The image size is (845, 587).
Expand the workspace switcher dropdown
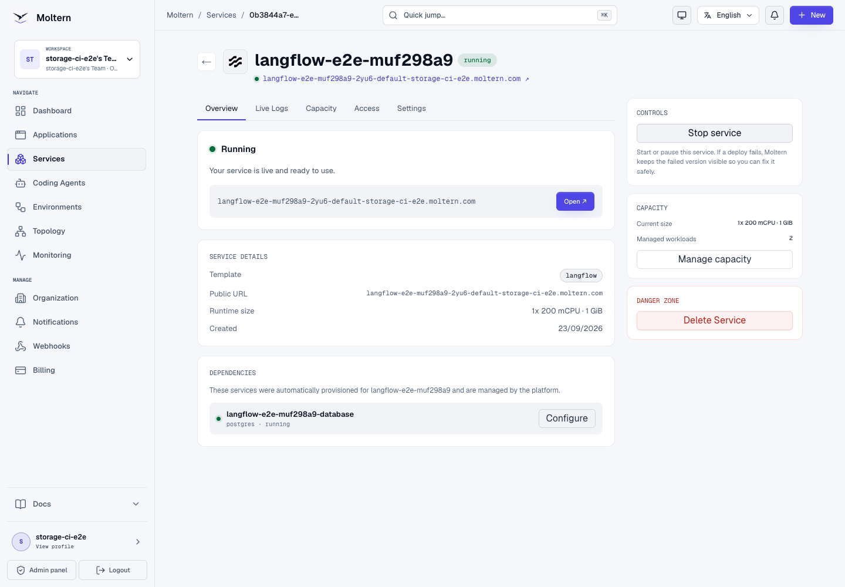[x=77, y=59]
